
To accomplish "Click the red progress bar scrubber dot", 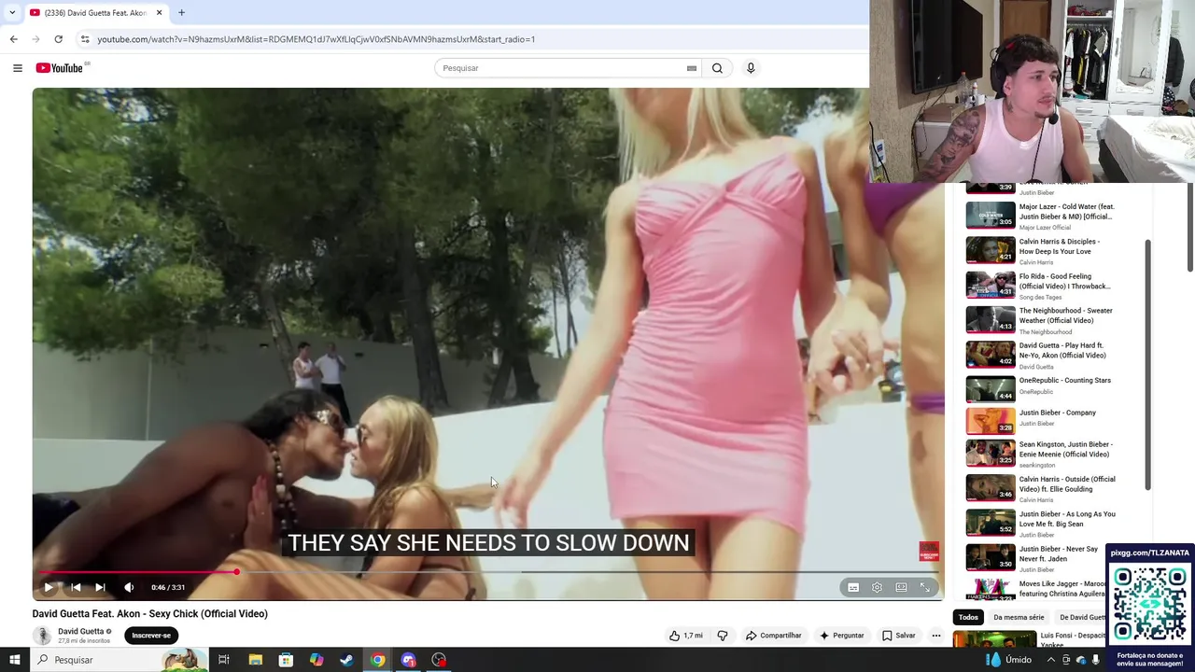I will tap(237, 572).
